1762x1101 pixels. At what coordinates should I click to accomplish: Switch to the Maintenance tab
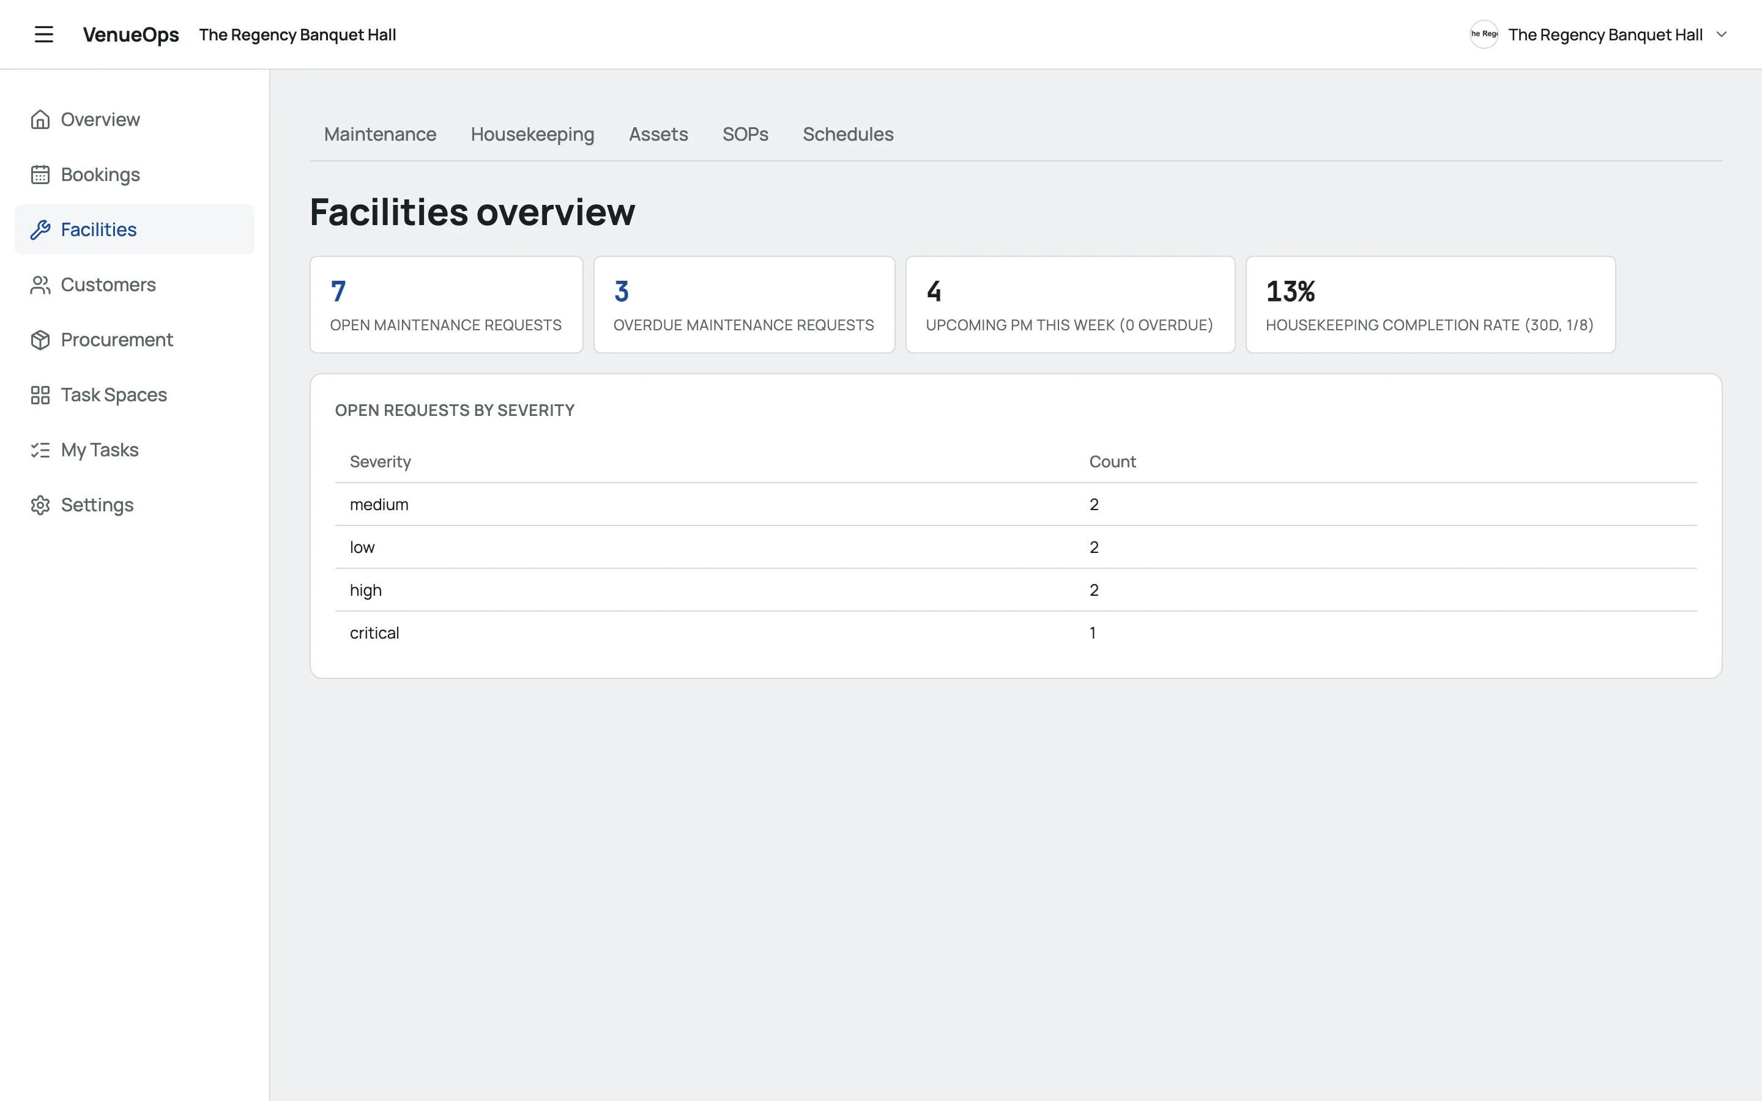coord(380,134)
